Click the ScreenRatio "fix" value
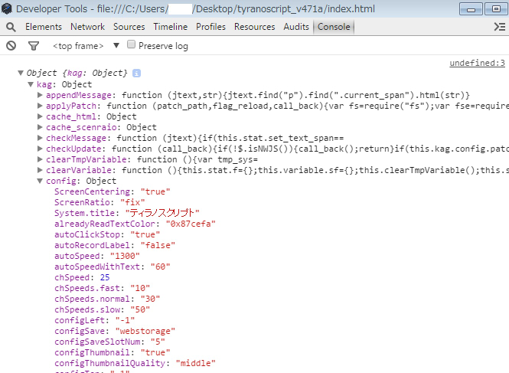Image resolution: width=509 pixels, height=373 pixels. coord(132,202)
